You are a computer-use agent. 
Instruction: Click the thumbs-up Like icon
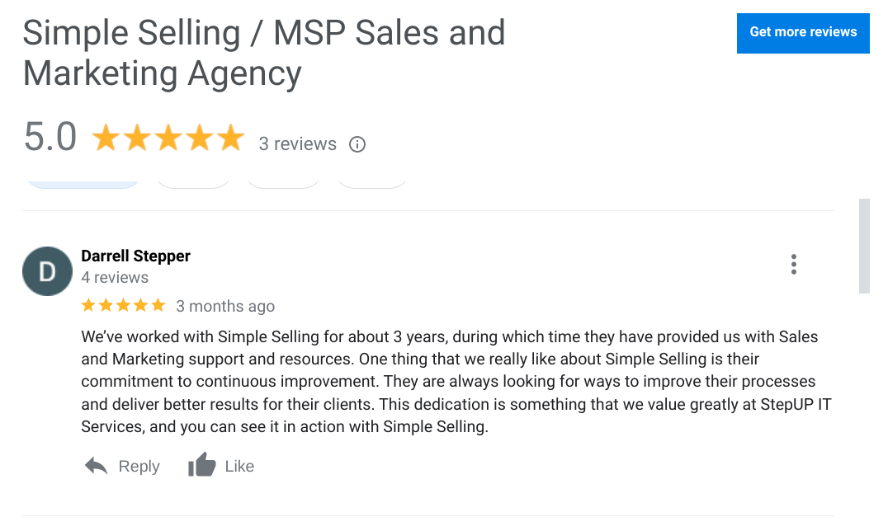pyautogui.click(x=201, y=464)
